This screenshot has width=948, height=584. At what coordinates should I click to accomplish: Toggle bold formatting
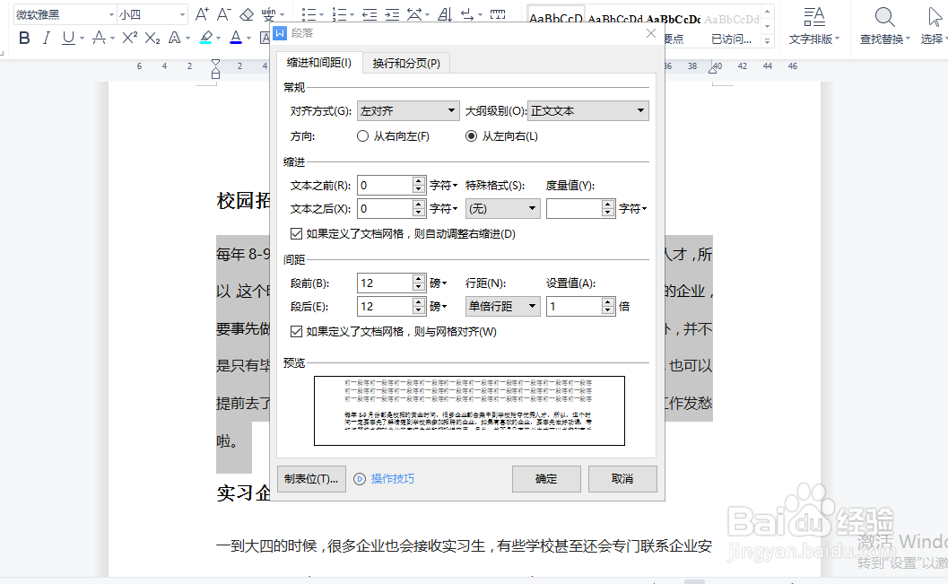click(x=23, y=39)
